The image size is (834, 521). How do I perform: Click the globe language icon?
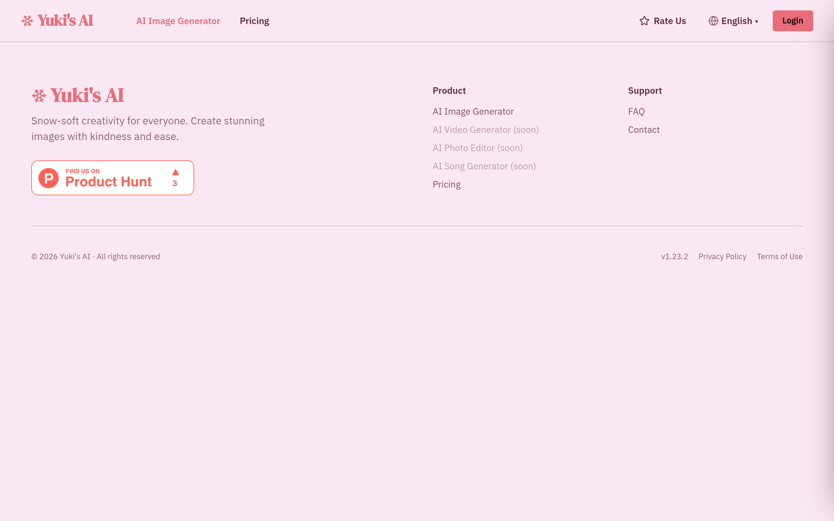click(x=713, y=21)
